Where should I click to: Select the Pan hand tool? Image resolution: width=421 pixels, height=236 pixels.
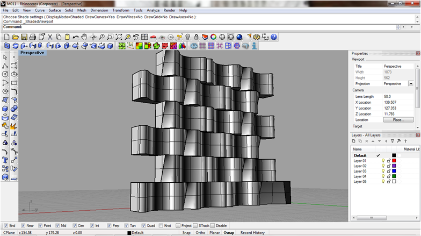[x=85, y=37]
